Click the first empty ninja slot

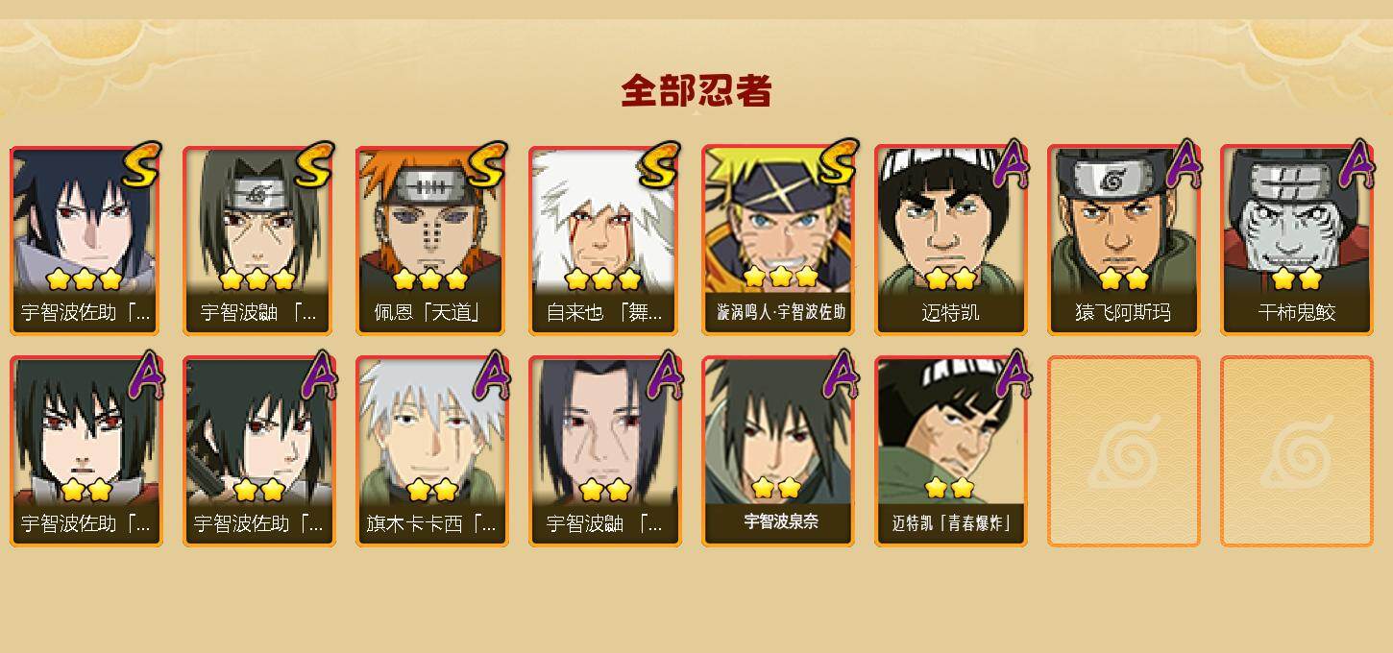(1123, 451)
